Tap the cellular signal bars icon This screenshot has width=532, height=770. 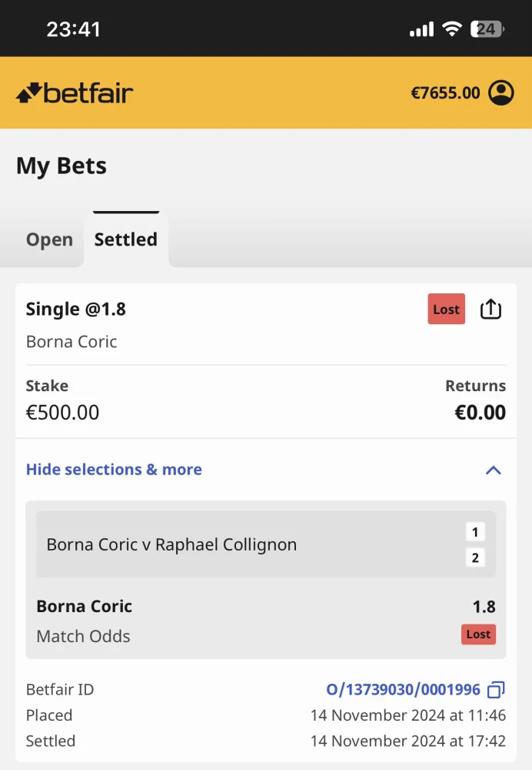[421, 29]
